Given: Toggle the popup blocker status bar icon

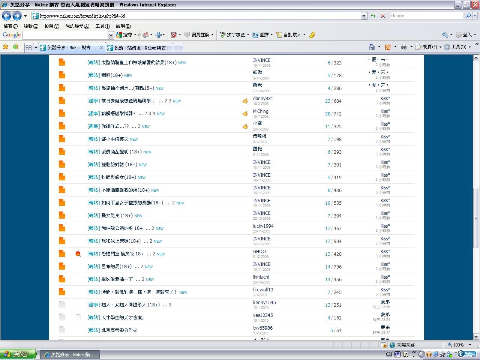Looking at the screenshot, I should click(x=384, y=345).
